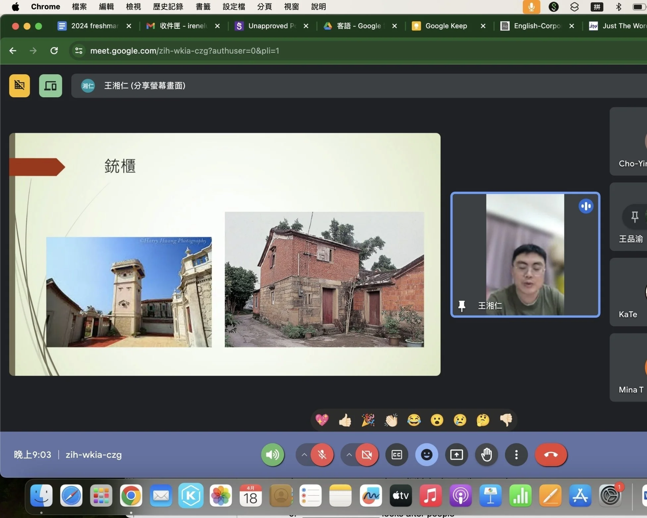Viewport: 647px width, 518px height.
Task: Raise your hand
Action: point(486,455)
